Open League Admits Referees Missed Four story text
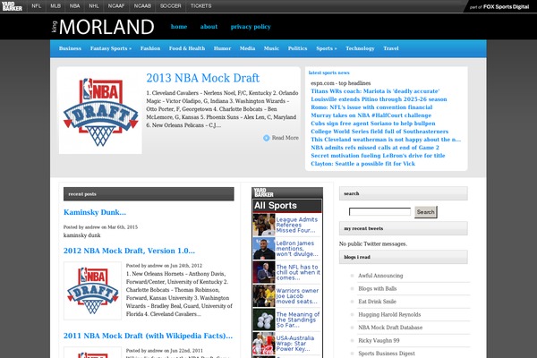537x358 pixels. (297, 225)
